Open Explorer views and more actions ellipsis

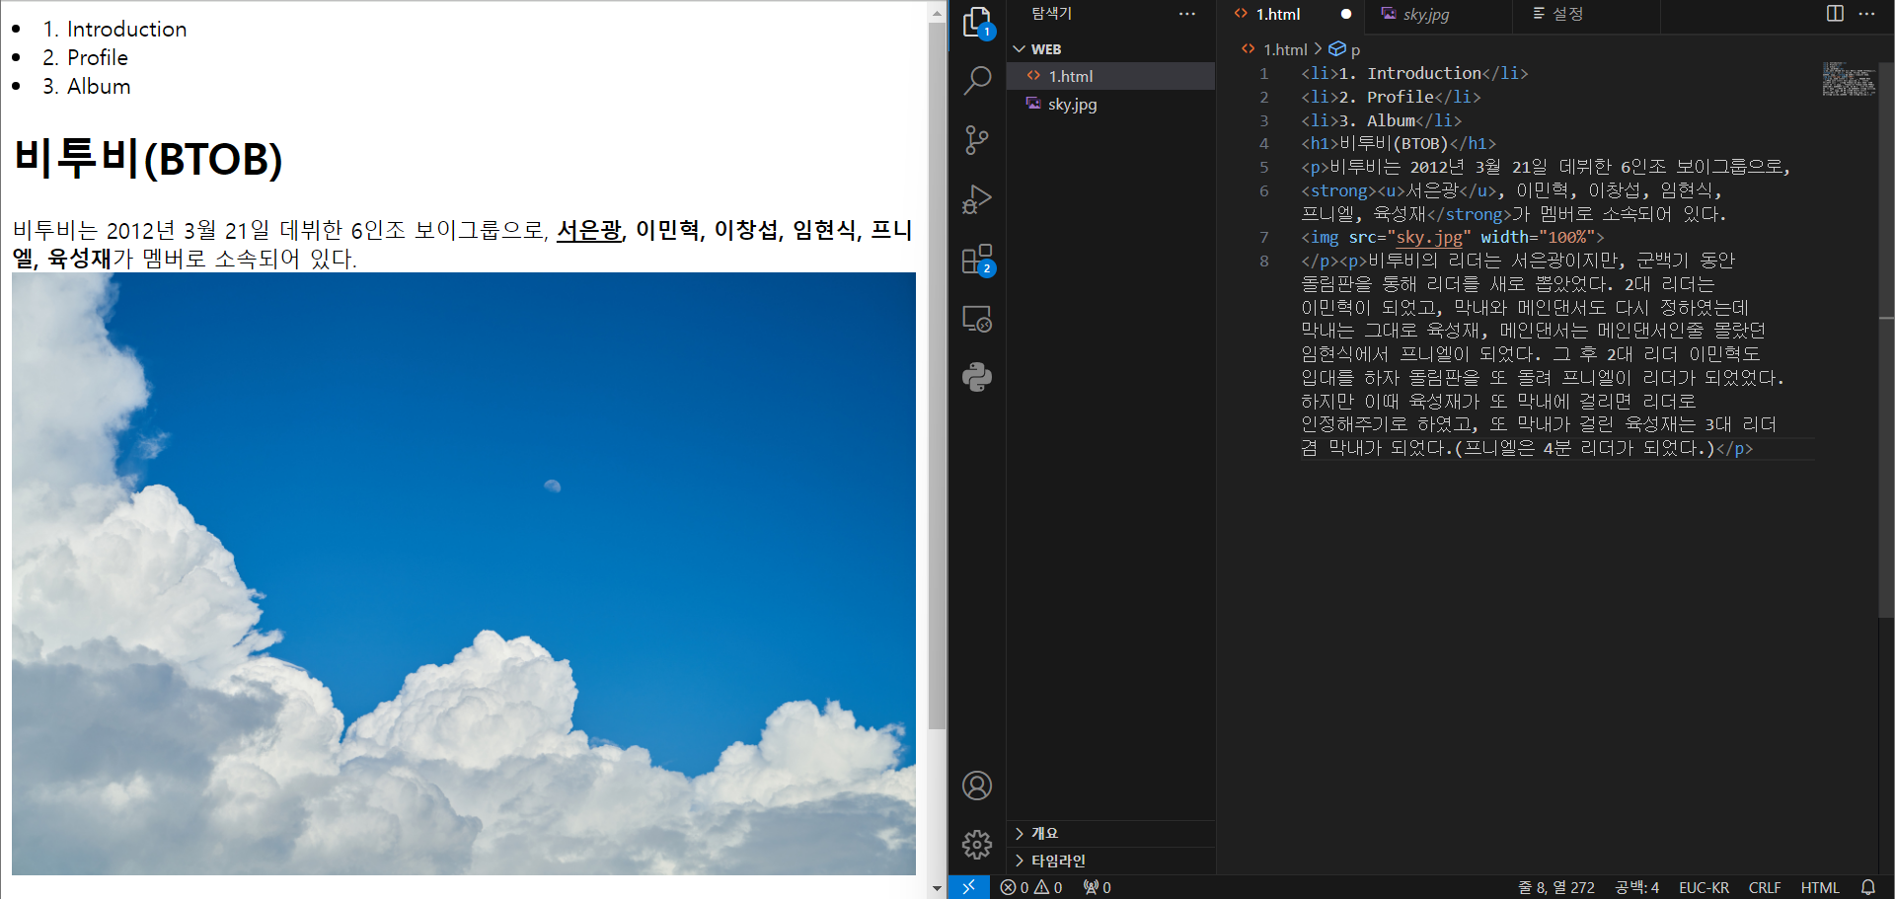pos(1187,14)
